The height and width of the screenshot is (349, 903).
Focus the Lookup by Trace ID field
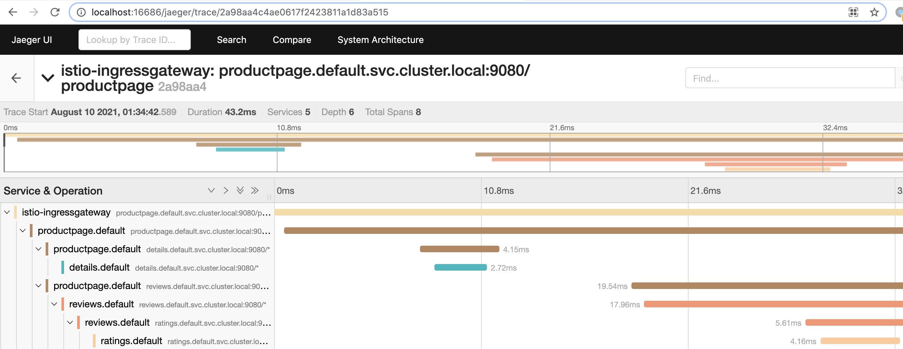click(135, 40)
